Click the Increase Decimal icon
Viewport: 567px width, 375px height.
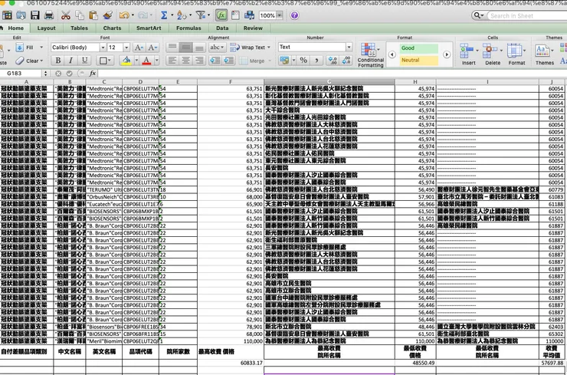point(333,61)
